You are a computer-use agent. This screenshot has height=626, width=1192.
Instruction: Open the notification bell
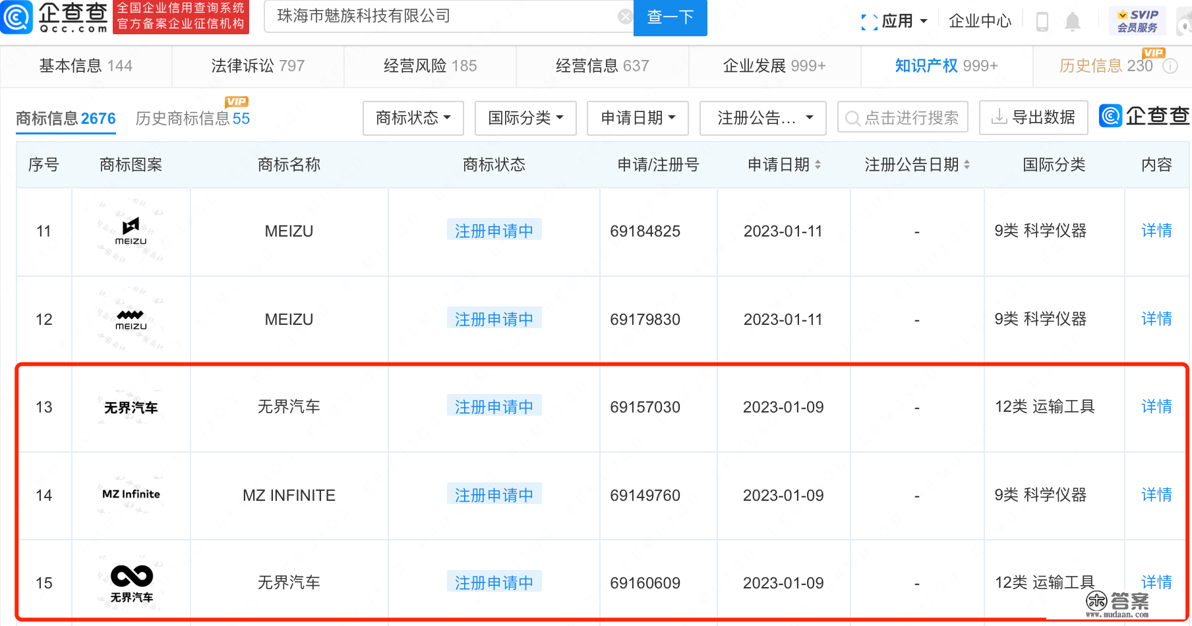click(1073, 22)
